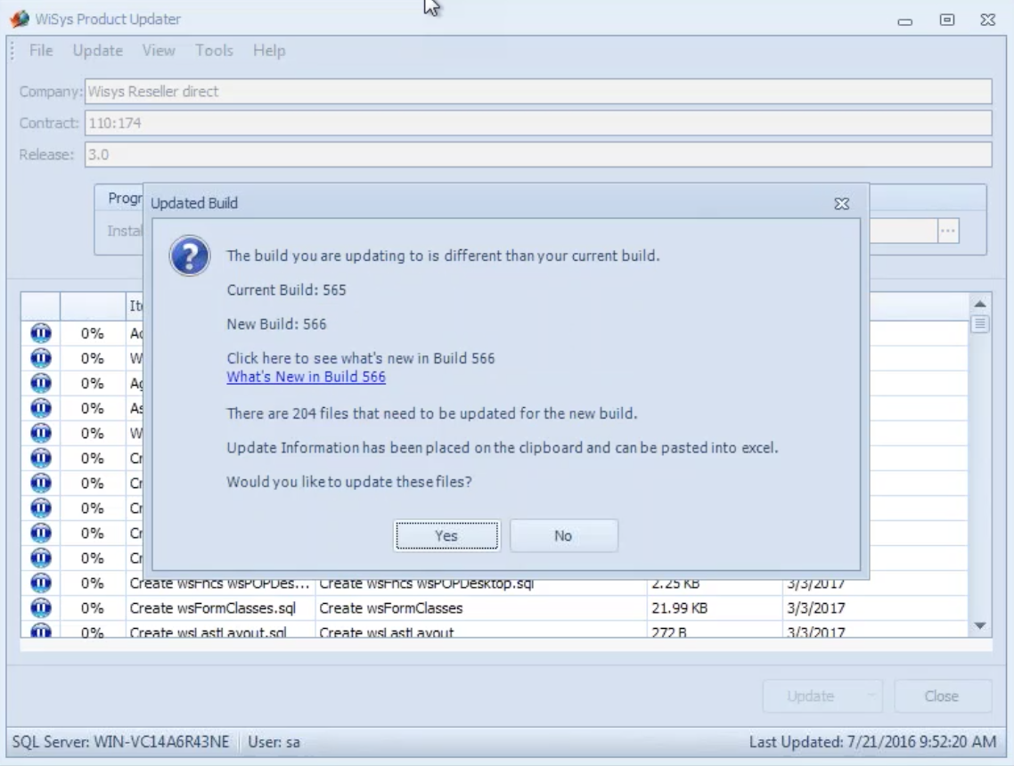This screenshot has width=1014, height=766.
Task: Click the status icon in the ninth list row
Action: 41,534
